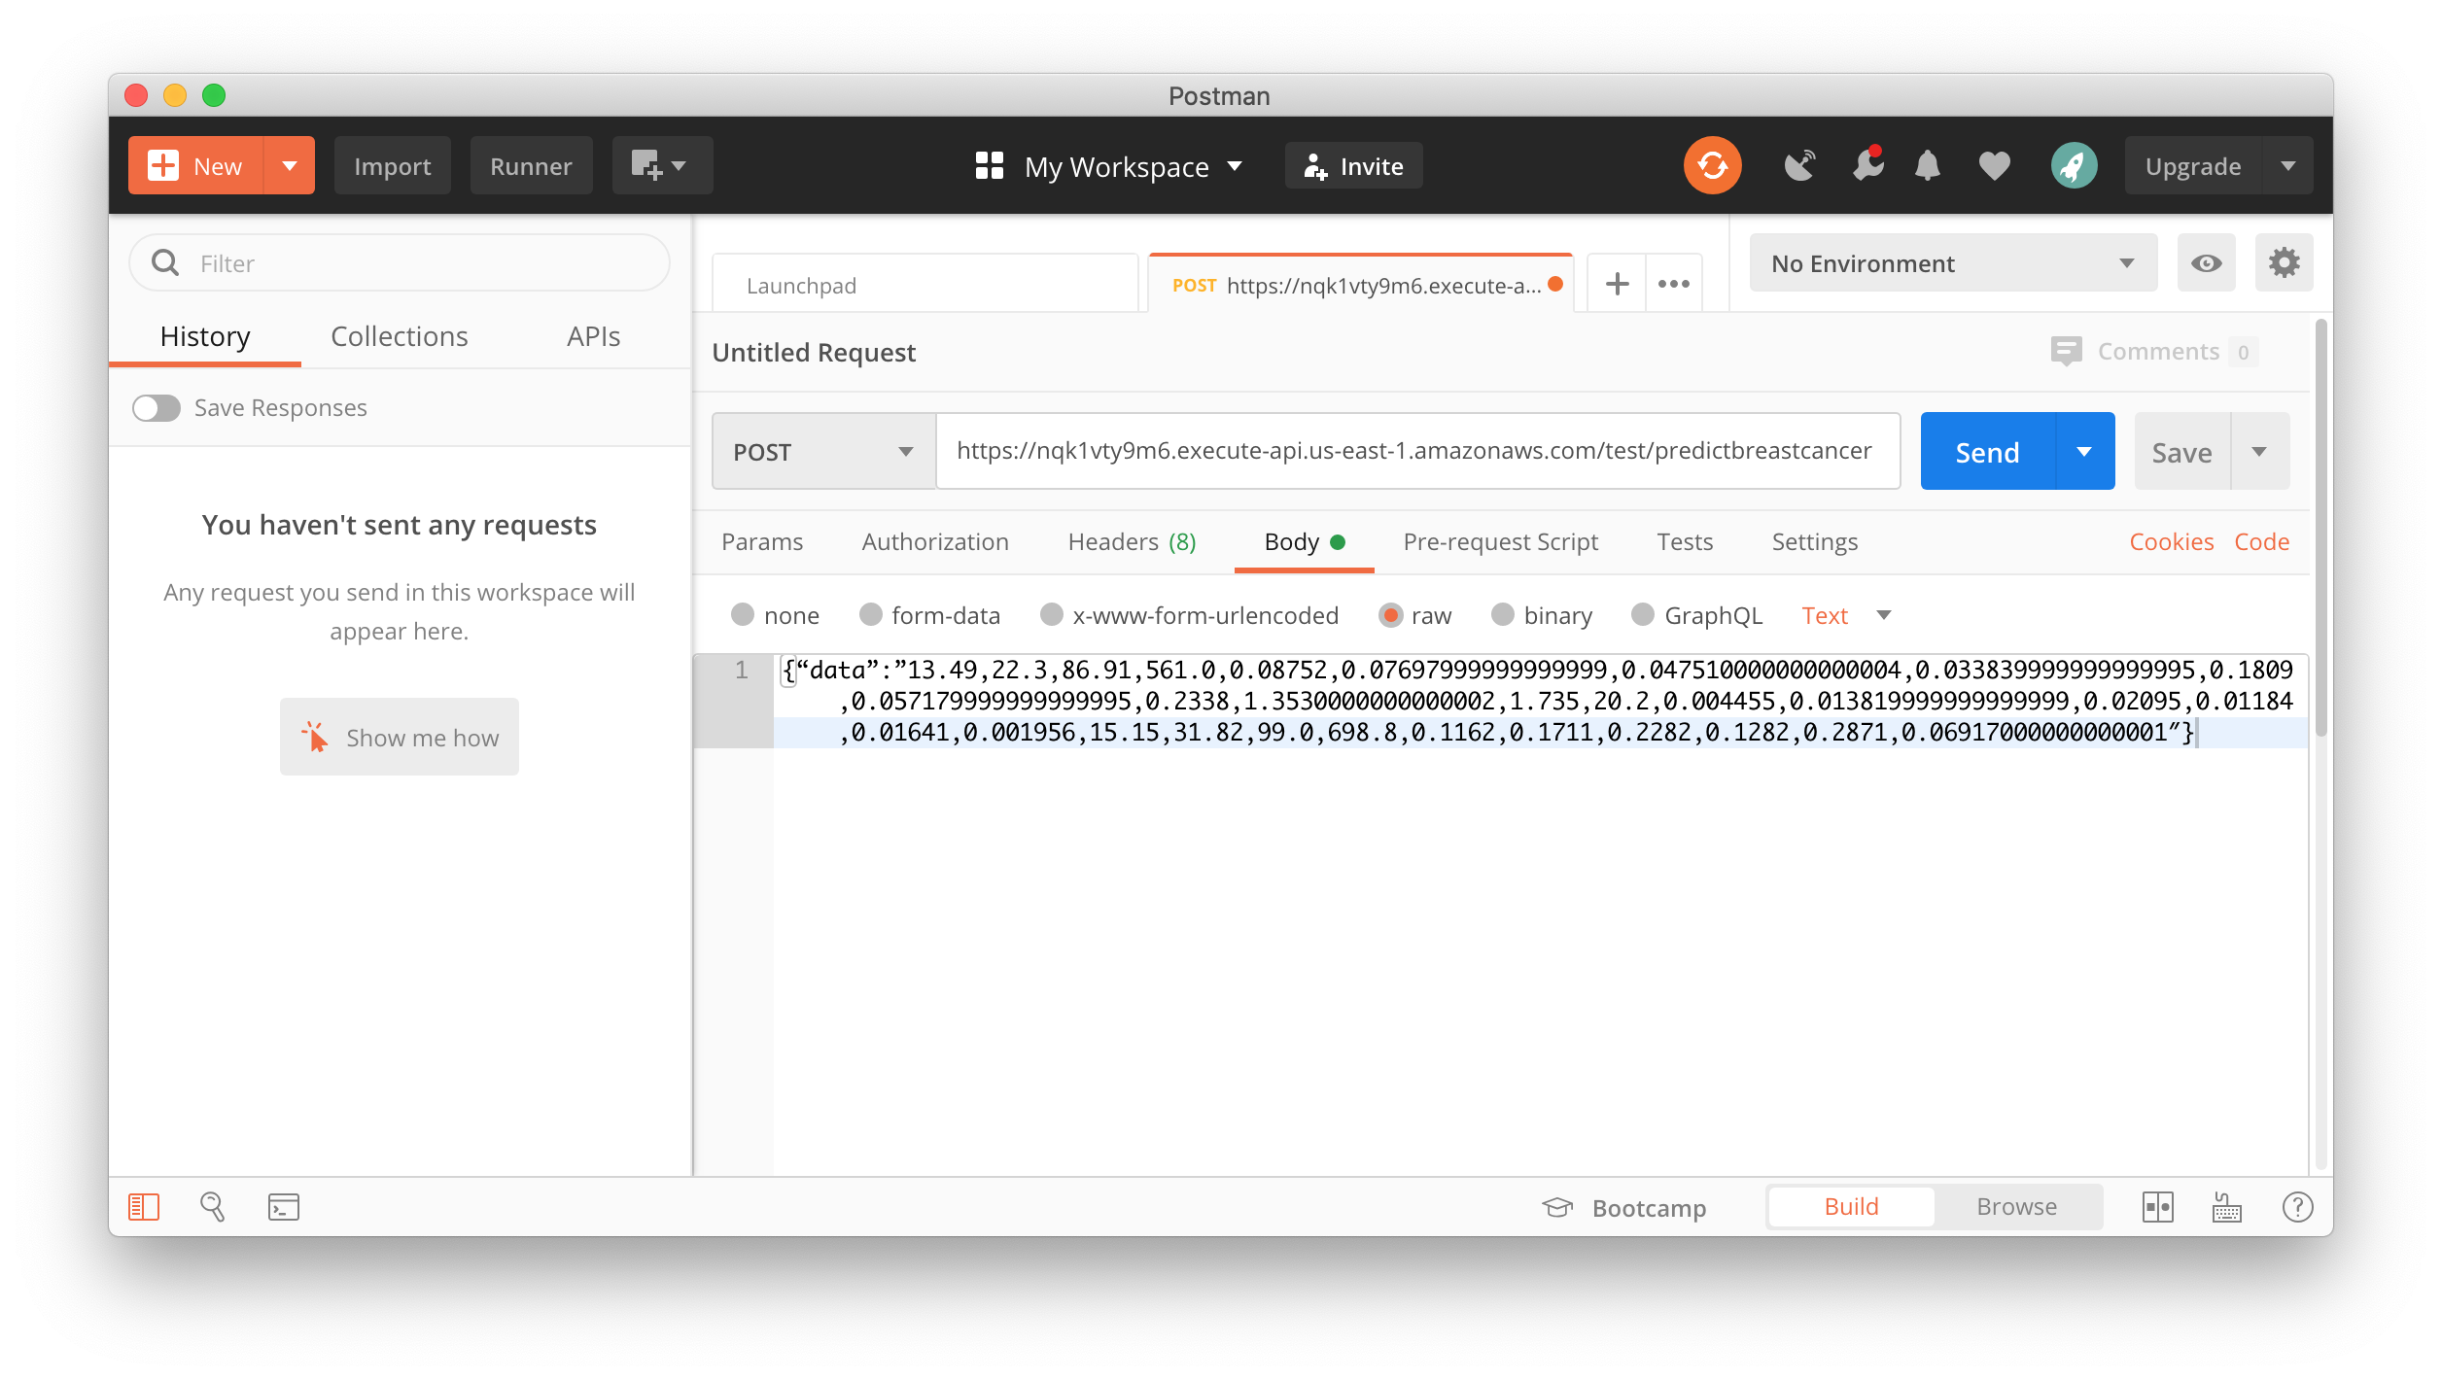Image resolution: width=2442 pixels, height=1380 pixels.
Task: Click the blue Send button
Action: pyautogui.click(x=1988, y=452)
